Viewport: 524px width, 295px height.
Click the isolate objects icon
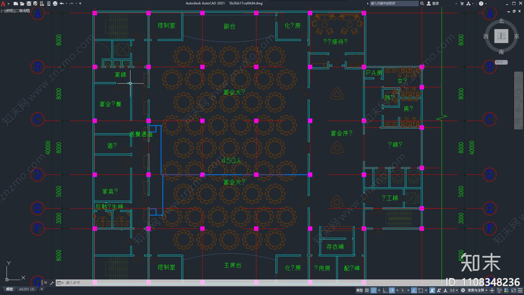click(x=499, y=290)
